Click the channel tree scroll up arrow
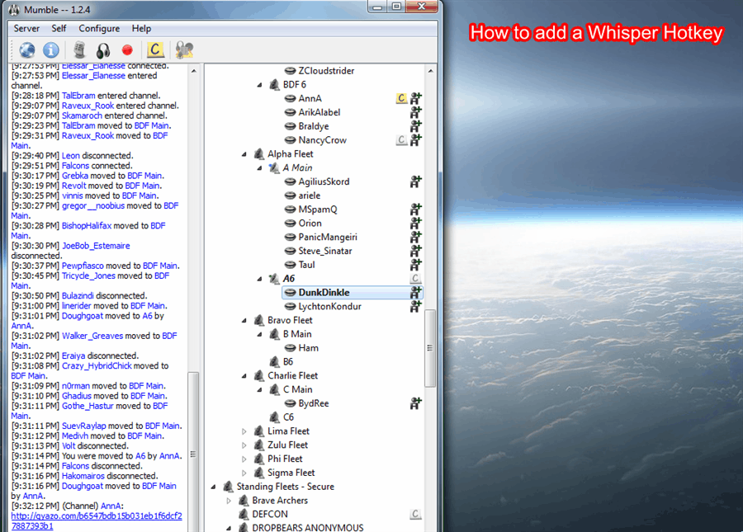 430,71
